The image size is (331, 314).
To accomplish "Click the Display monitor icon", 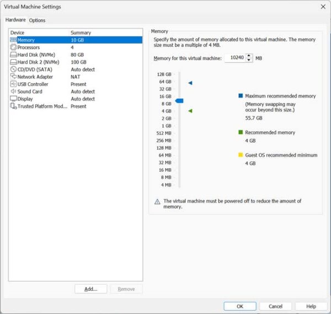I will 13,99.
